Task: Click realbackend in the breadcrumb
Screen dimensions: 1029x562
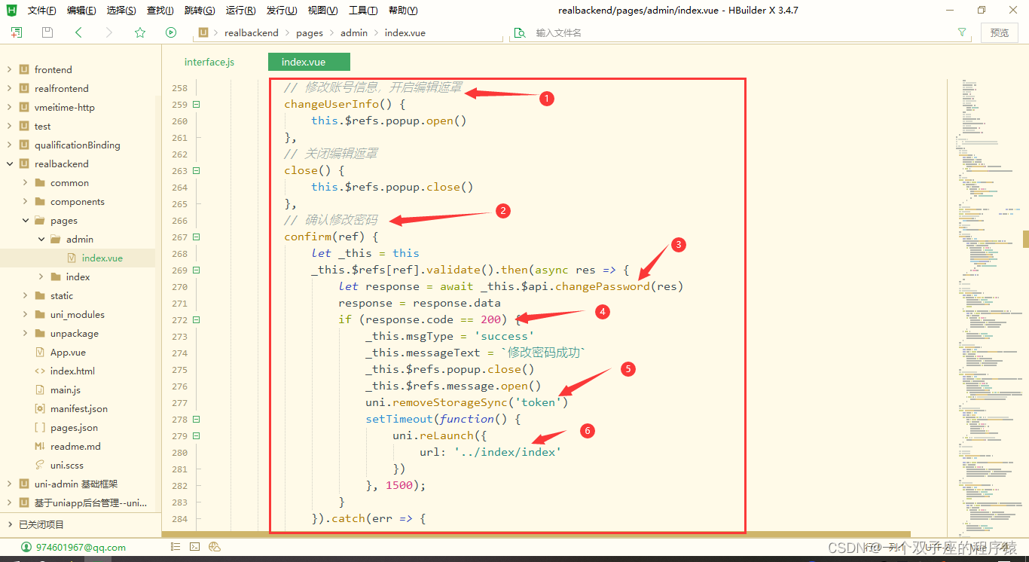Action: (252, 32)
